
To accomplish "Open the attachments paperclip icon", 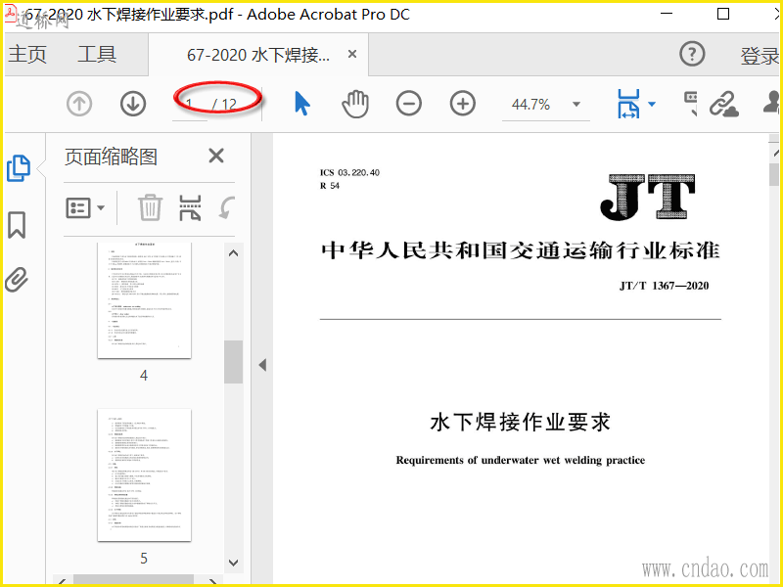I will (17, 280).
